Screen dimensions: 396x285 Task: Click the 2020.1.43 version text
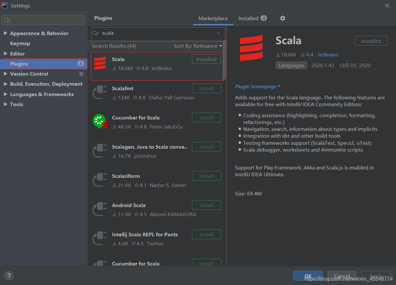point(323,65)
